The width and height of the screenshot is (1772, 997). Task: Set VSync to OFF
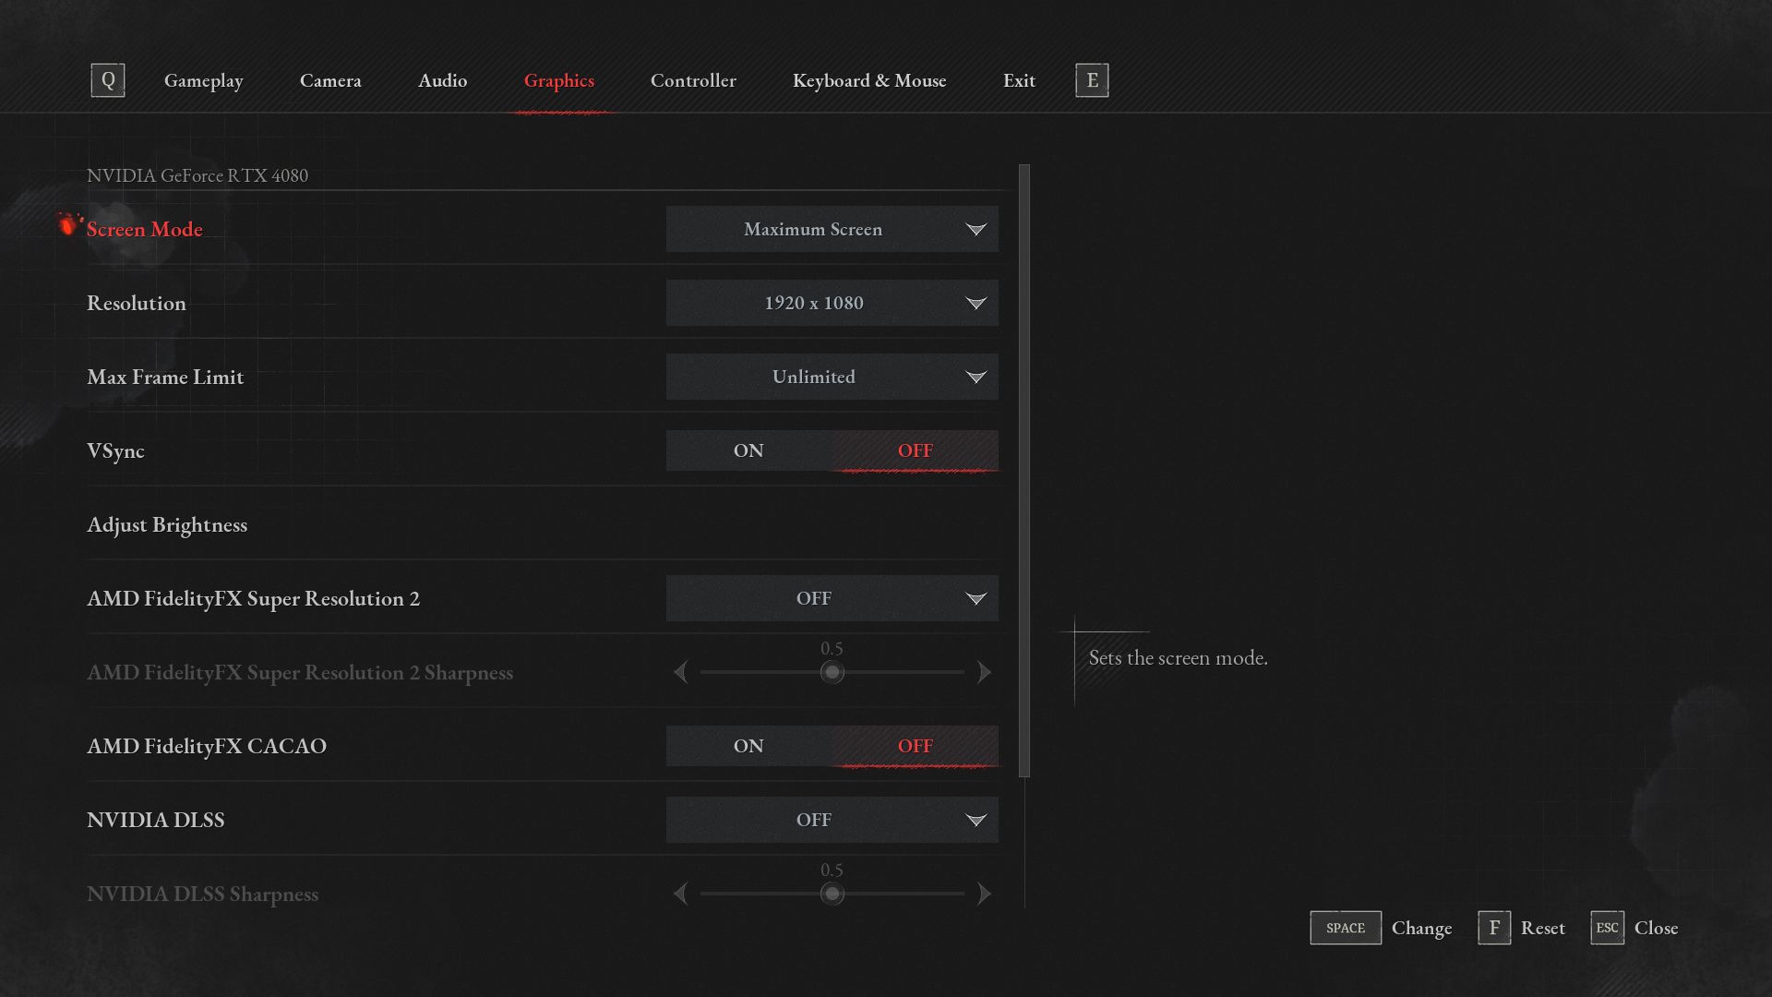[915, 450]
